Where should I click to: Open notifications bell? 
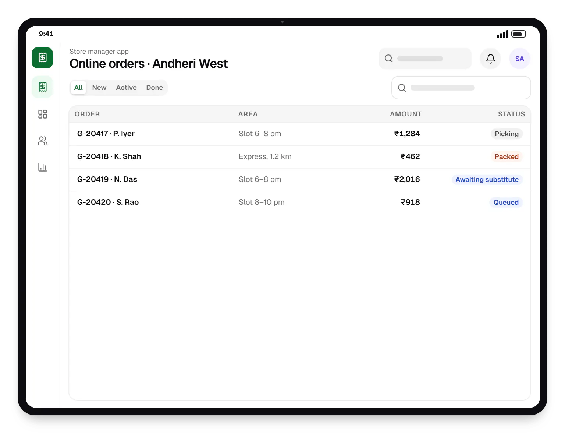click(490, 59)
